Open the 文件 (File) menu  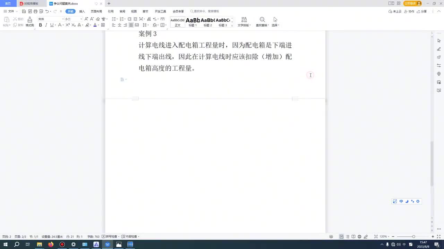click(x=11, y=11)
